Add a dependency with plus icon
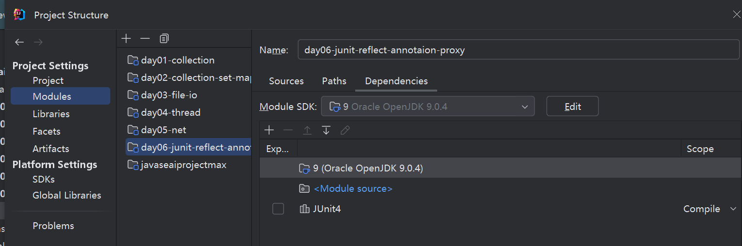Viewport: 742px width, 246px height. click(x=269, y=130)
